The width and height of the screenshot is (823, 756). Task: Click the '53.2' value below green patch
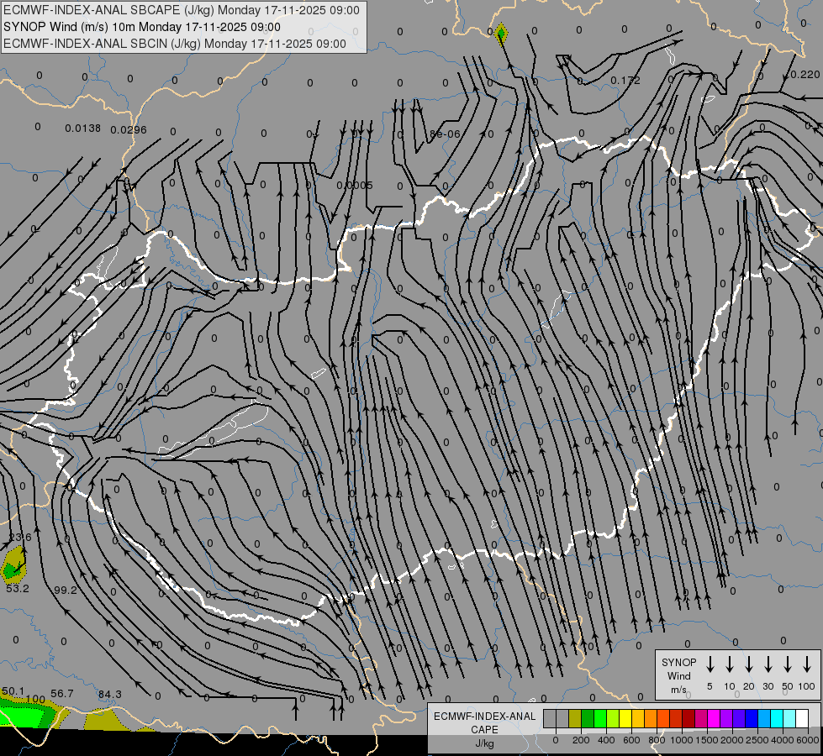pos(18,589)
